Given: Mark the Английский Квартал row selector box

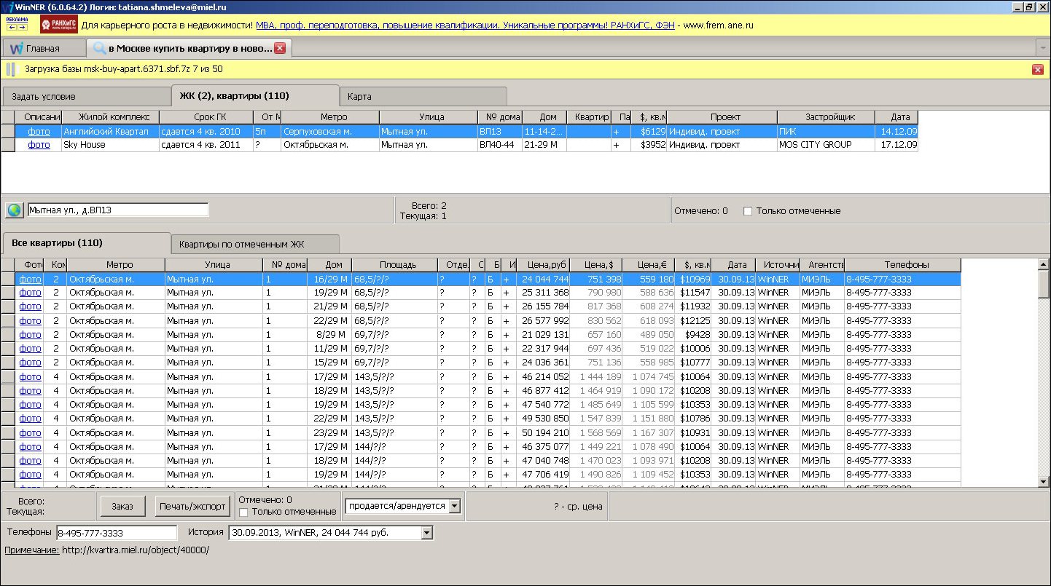Looking at the screenshot, I should 9,131.
